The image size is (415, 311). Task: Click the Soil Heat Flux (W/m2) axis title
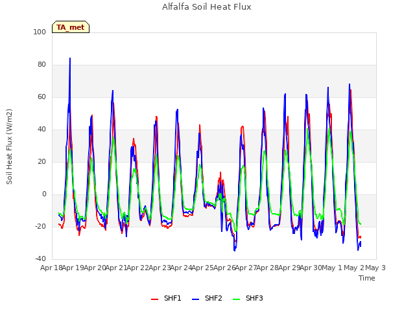click(x=9, y=146)
